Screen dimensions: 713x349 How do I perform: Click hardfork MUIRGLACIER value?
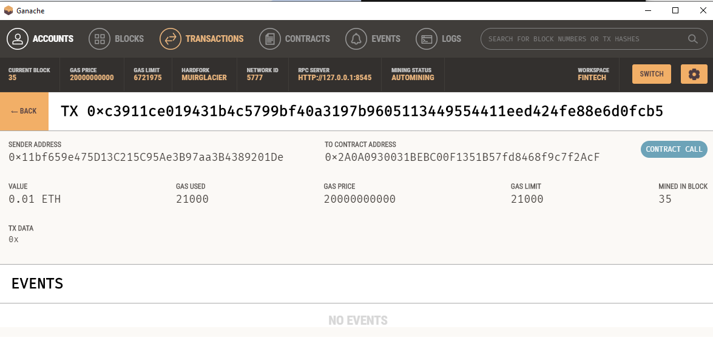[204, 78]
